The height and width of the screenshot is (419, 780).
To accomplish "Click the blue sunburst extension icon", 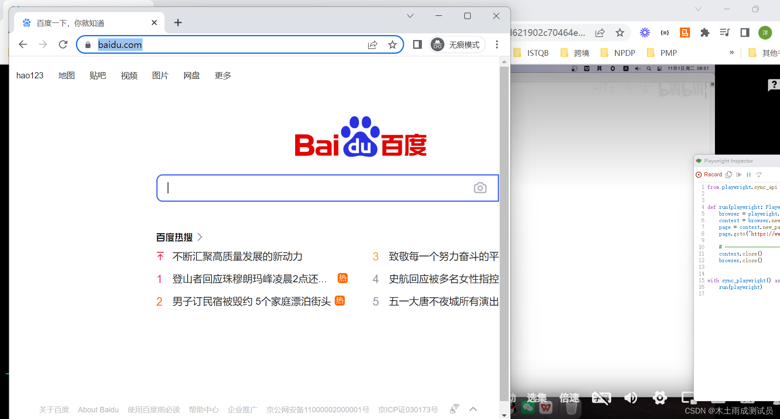I will (645, 33).
